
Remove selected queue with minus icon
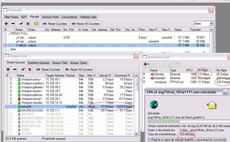15,69
